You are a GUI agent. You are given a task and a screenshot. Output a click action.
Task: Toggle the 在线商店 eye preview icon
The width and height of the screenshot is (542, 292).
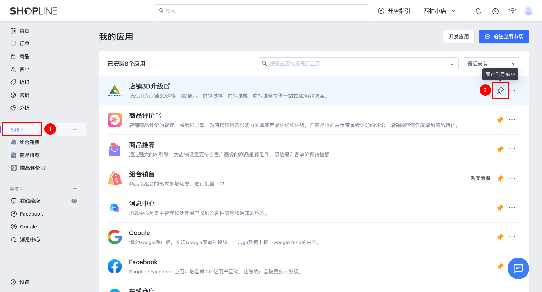[74, 201]
